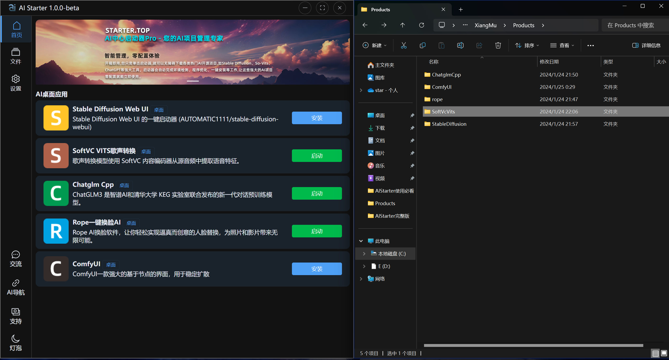
Task: Click the Share icon in Explorer toolbar
Action: click(479, 46)
